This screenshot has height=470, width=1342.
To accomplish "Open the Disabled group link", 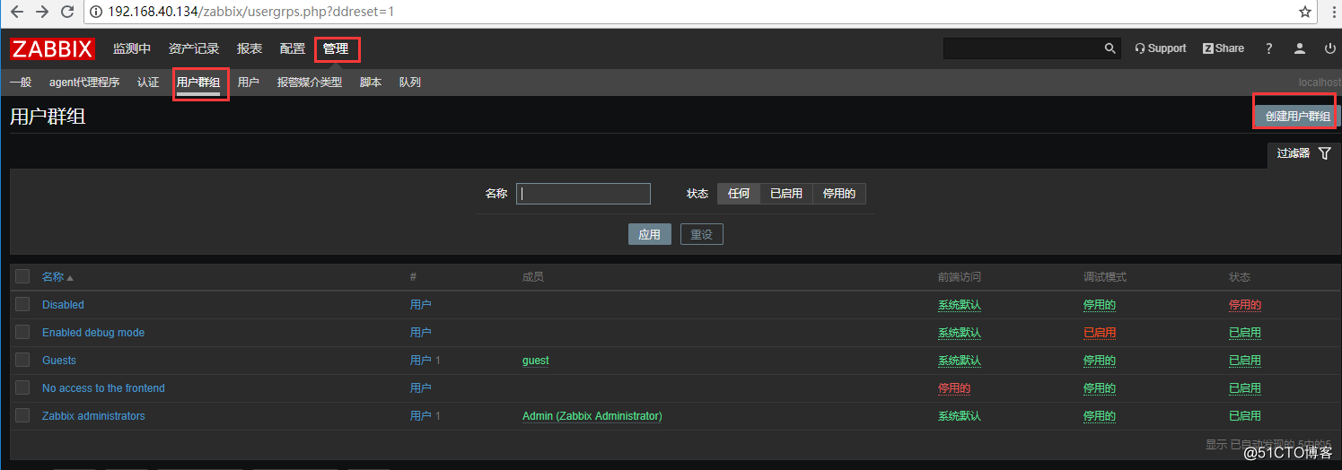I will [63, 305].
